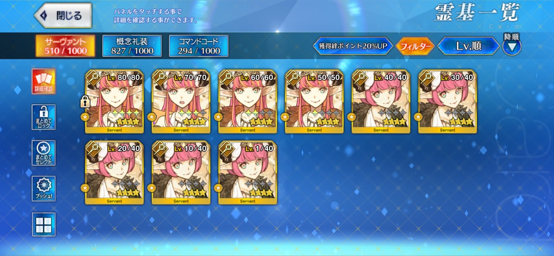The image size is (554, 256).
Task: Open the Lv.順 sort selector
Action: [x=469, y=46]
